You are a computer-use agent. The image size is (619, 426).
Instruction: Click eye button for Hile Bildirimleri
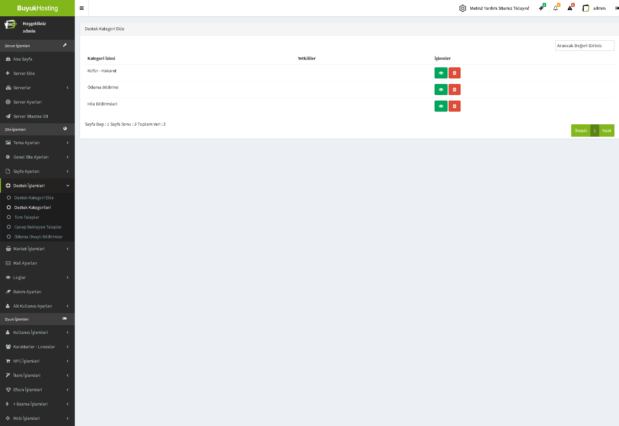pyautogui.click(x=441, y=106)
